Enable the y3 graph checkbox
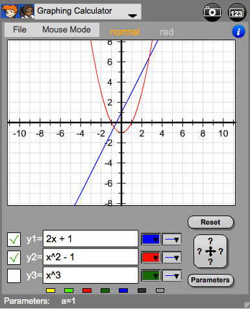The width and height of the screenshot is (250, 309). [x=14, y=276]
